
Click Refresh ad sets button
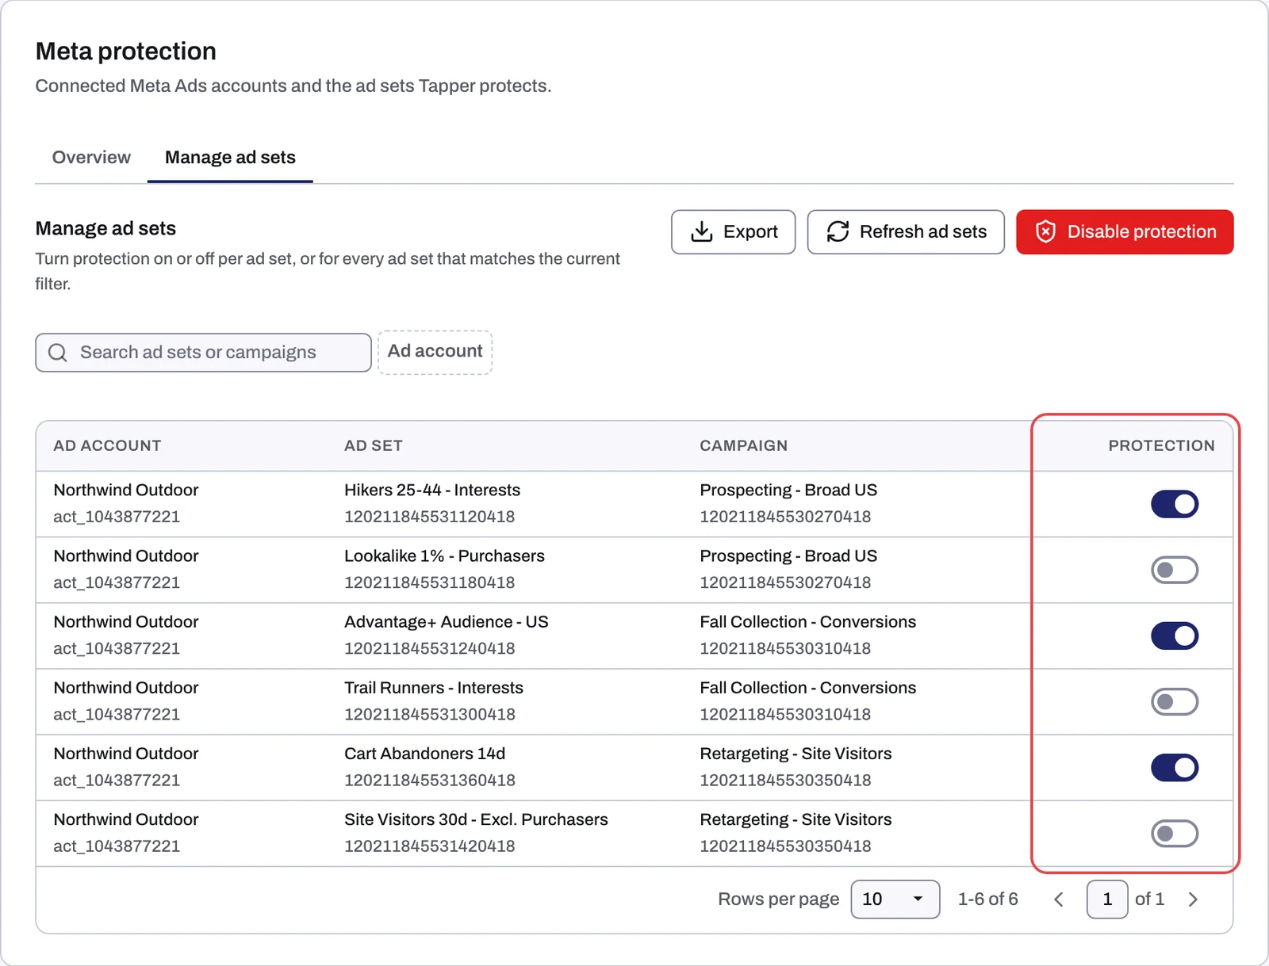point(906,232)
